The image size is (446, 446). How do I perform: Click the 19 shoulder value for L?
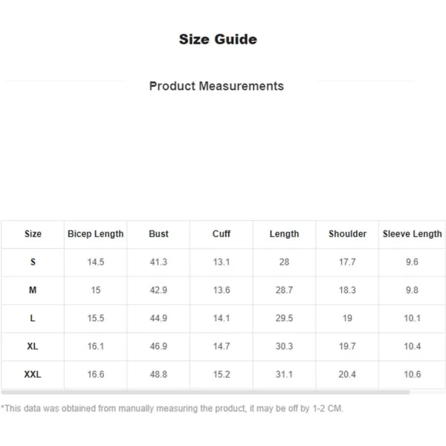tap(347, 318)
